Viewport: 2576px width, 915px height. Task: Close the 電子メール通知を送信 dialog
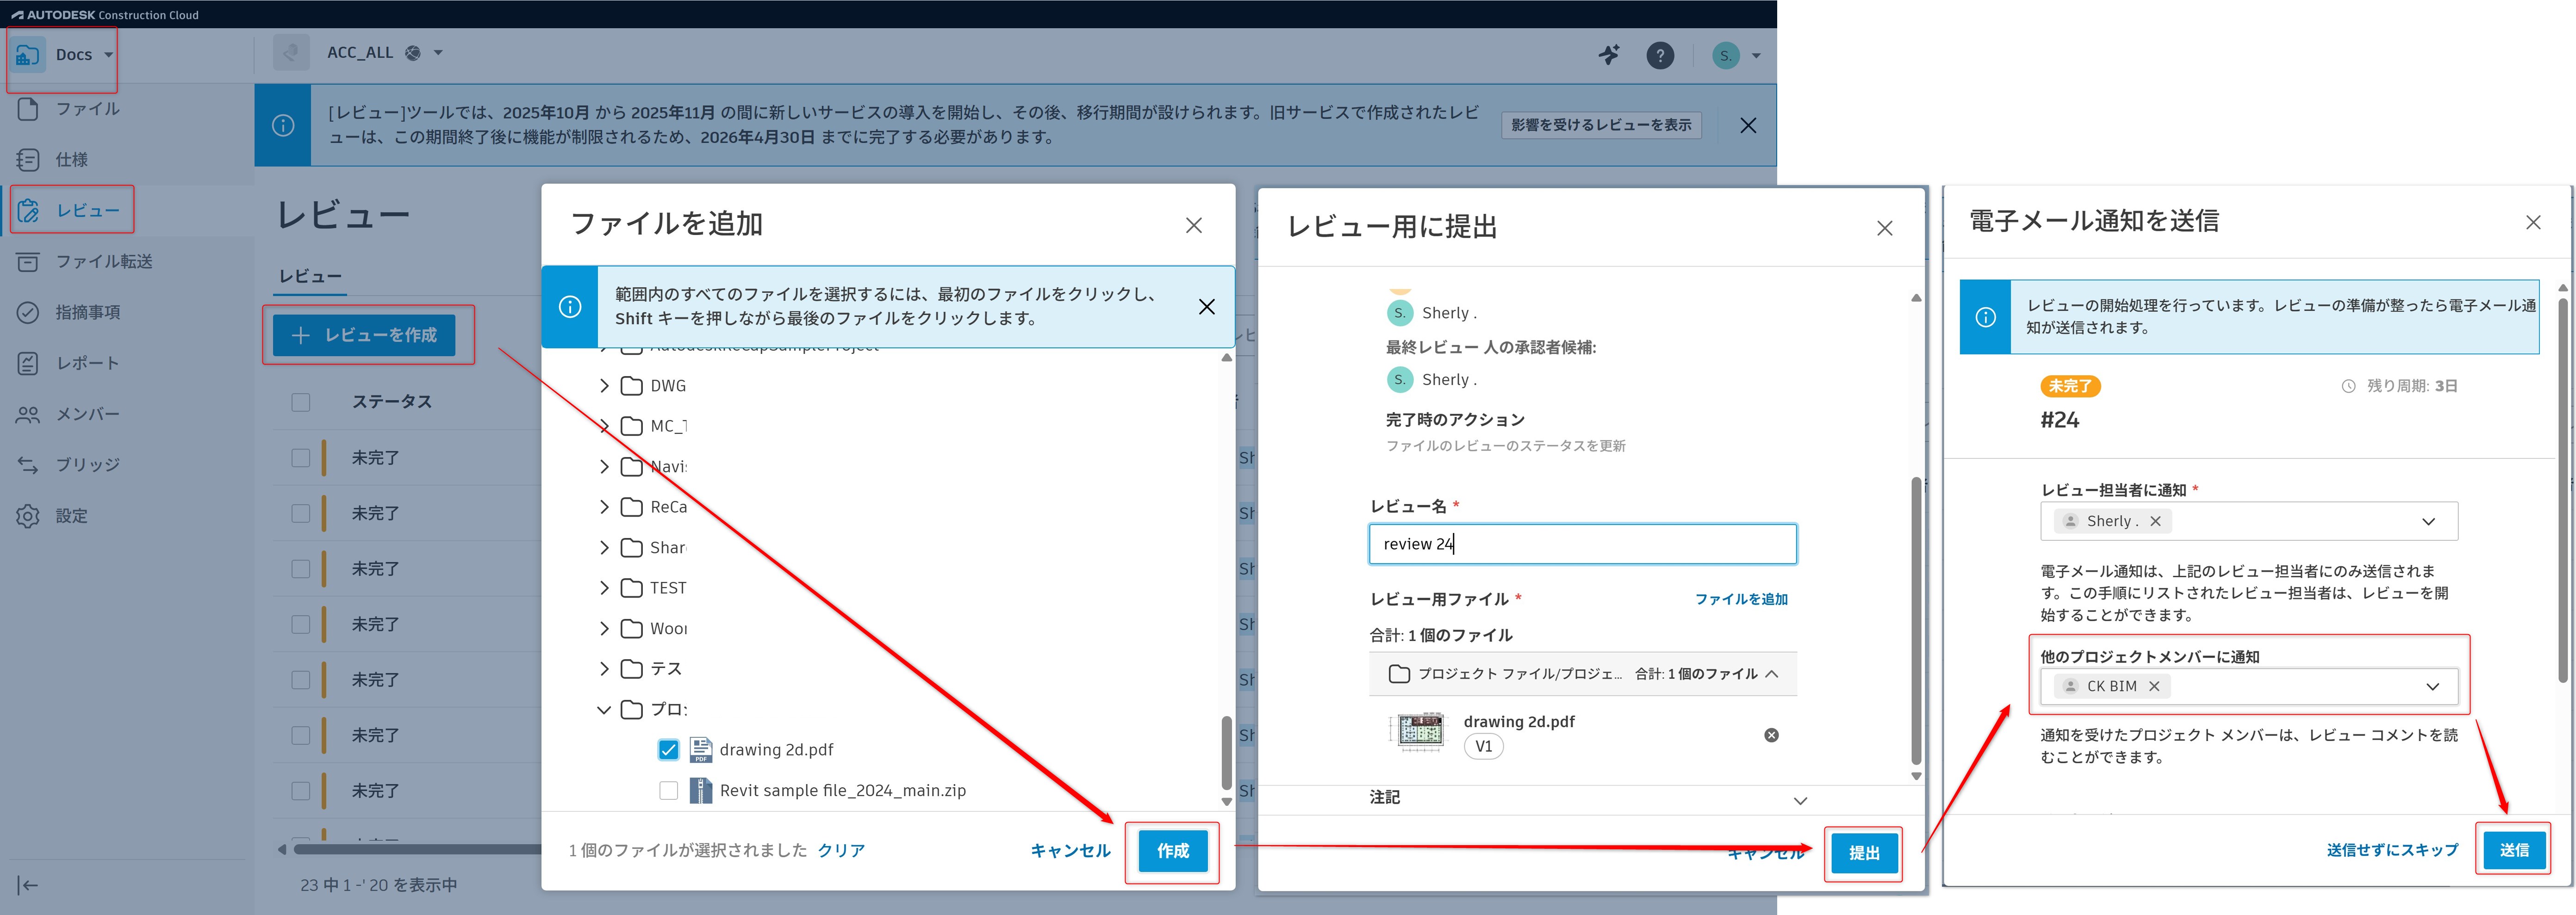tap(2533, 223)
